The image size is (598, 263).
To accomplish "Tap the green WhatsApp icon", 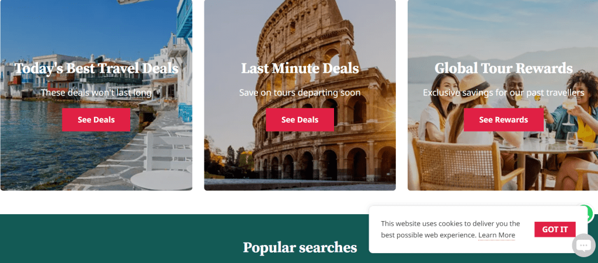I will tap(589, 212).
